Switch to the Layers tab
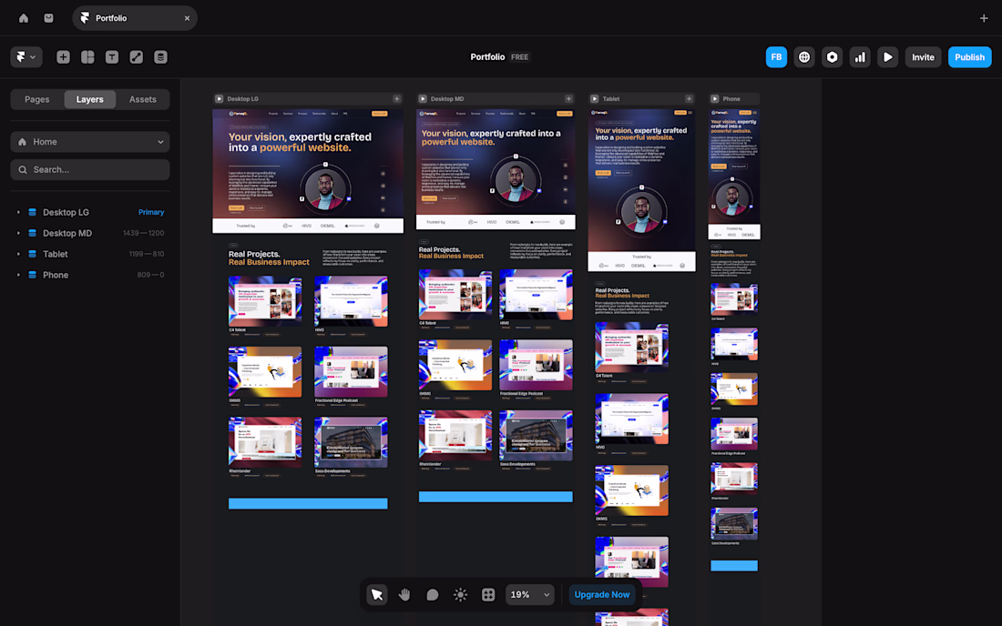The image size is (1002, 626). tap(89, 99)
